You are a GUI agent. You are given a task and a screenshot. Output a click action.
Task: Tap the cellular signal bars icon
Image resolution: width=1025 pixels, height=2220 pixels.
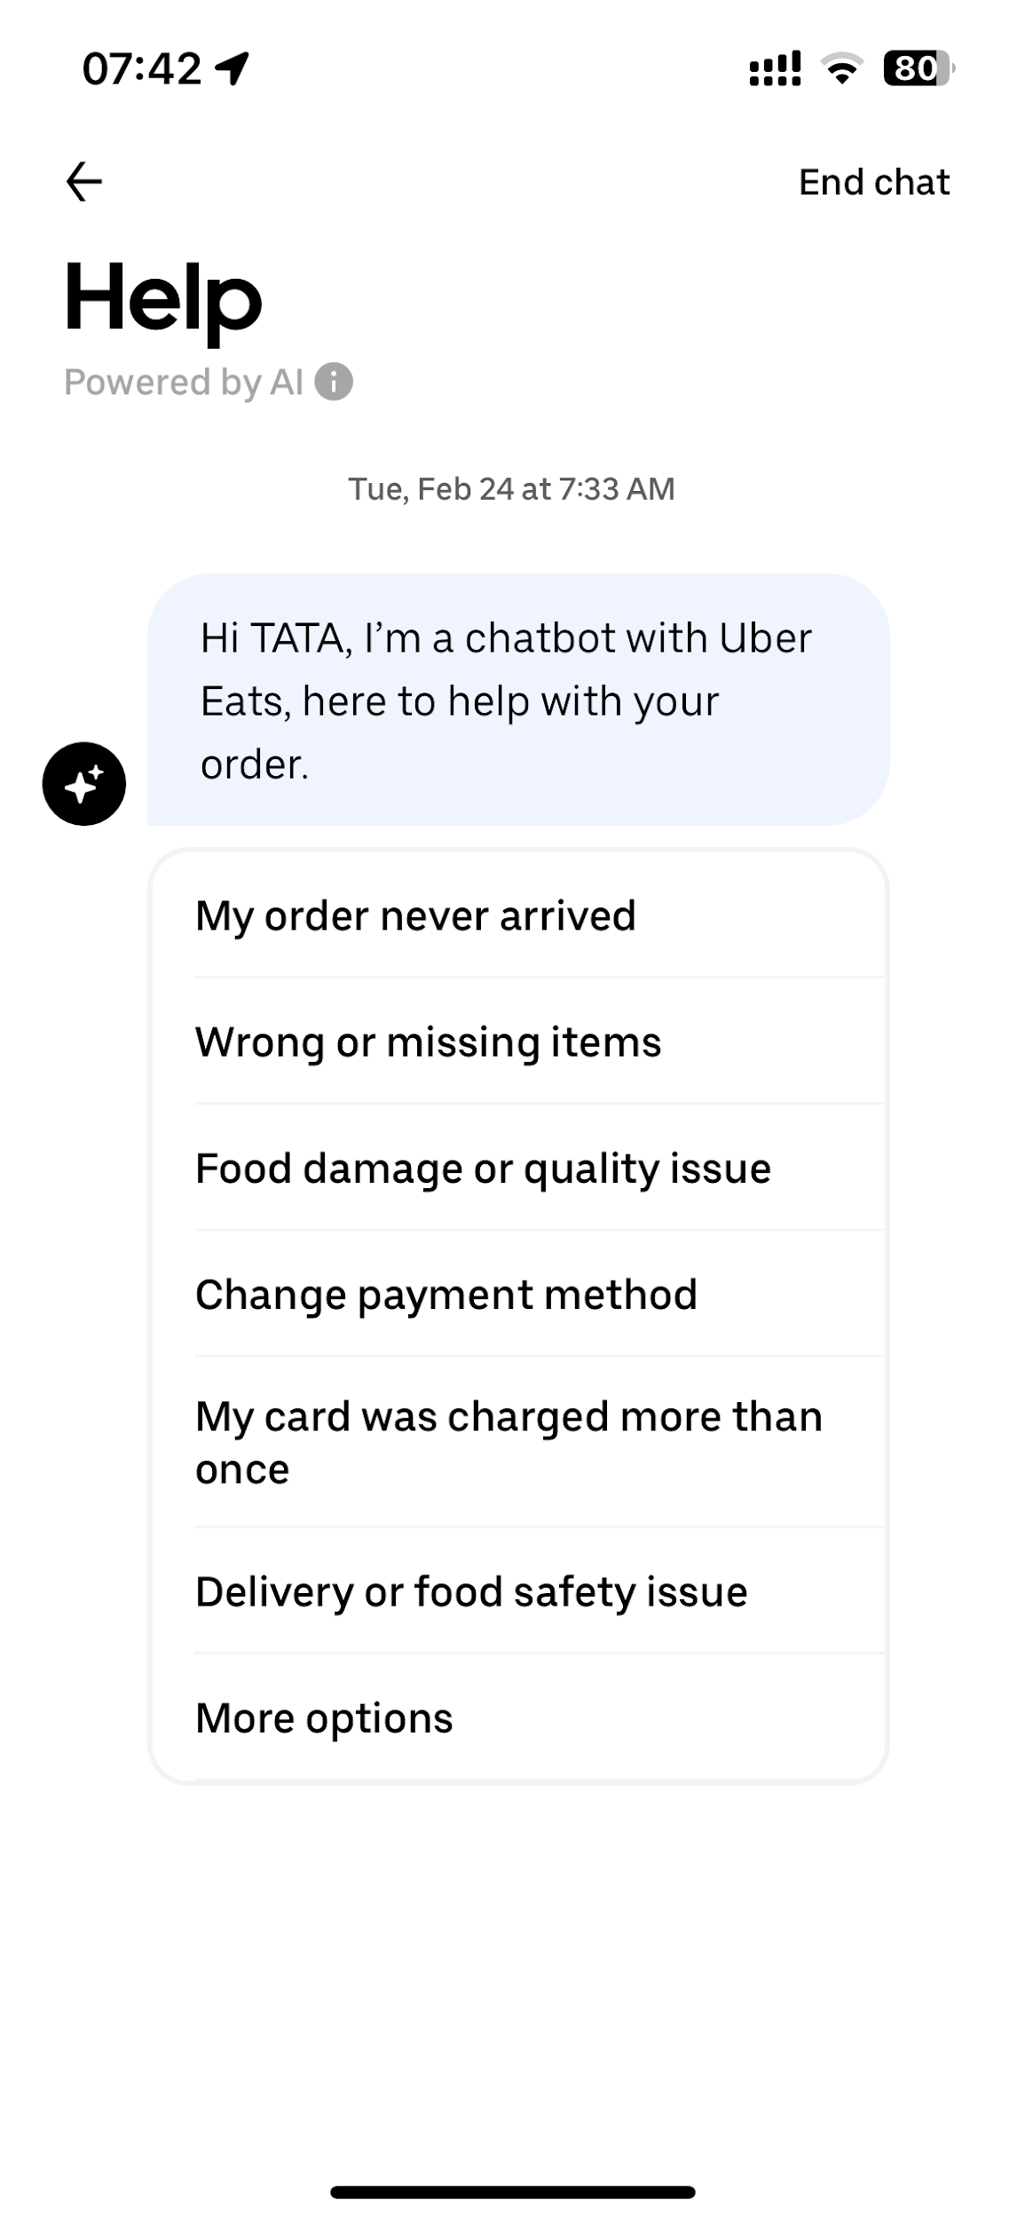click(775, 68)
